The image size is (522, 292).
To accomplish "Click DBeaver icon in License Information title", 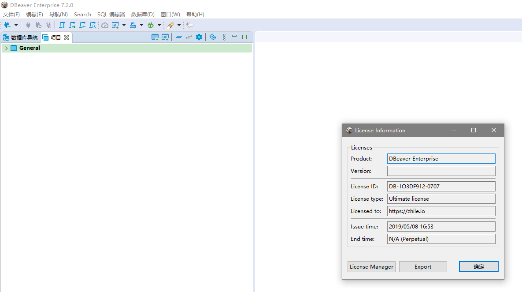I will click(349, 130).
